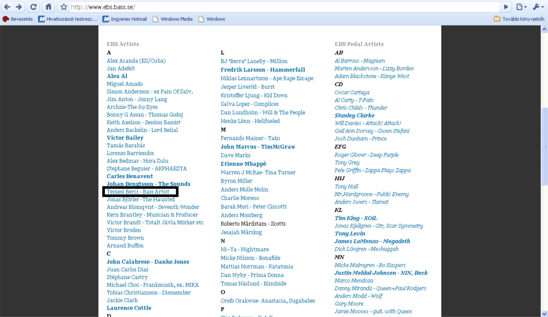
Task: Open Jonas Björler - The Haunted link
Action: (x=141, y=199)
